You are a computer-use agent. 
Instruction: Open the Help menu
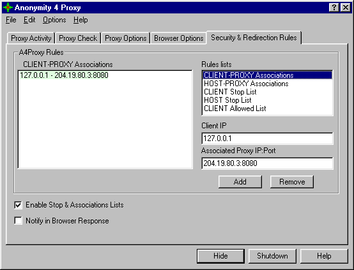(81, 20)
